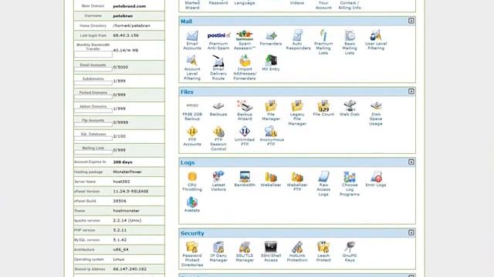Click Monthly Bandwidth Transfer usage bar
494x277 pixels.
93,55
